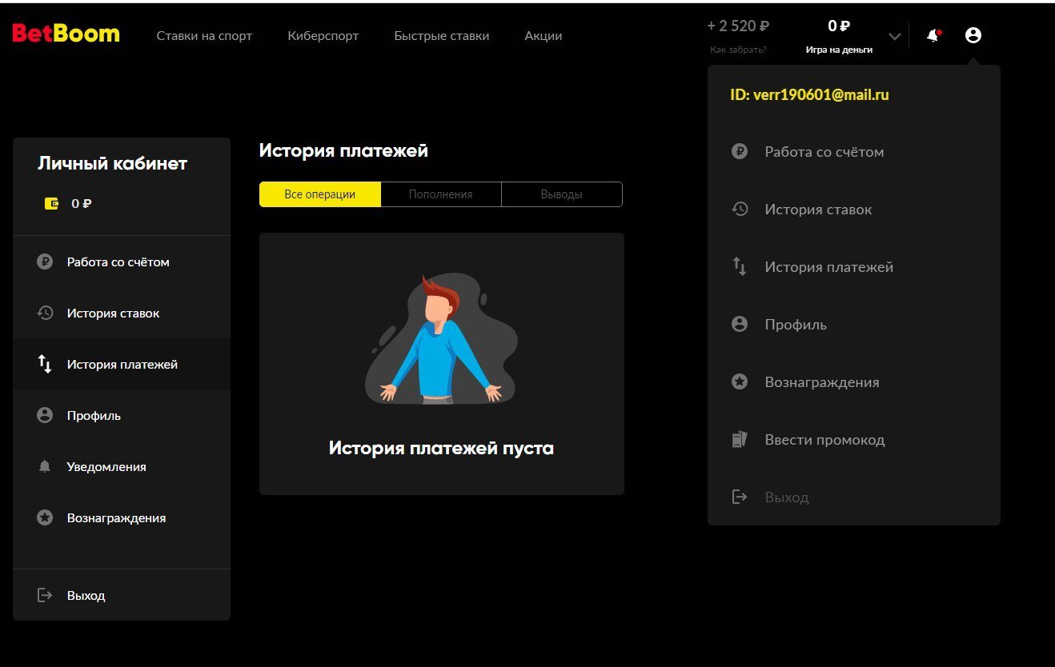1055x667 pixels.
Task: Click the Как забрать? link
Action: point(738,50)
